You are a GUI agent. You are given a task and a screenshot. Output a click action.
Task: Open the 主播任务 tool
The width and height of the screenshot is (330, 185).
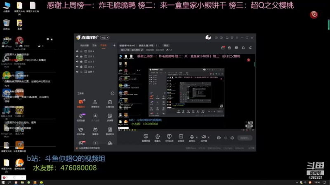tap(110, 104)
